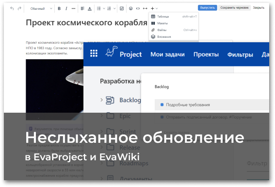
Task: Insert a bulleted list
Action: (x=99, y=8)
